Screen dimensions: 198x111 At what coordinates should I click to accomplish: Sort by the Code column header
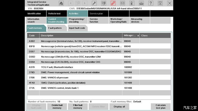coord(33,35)
